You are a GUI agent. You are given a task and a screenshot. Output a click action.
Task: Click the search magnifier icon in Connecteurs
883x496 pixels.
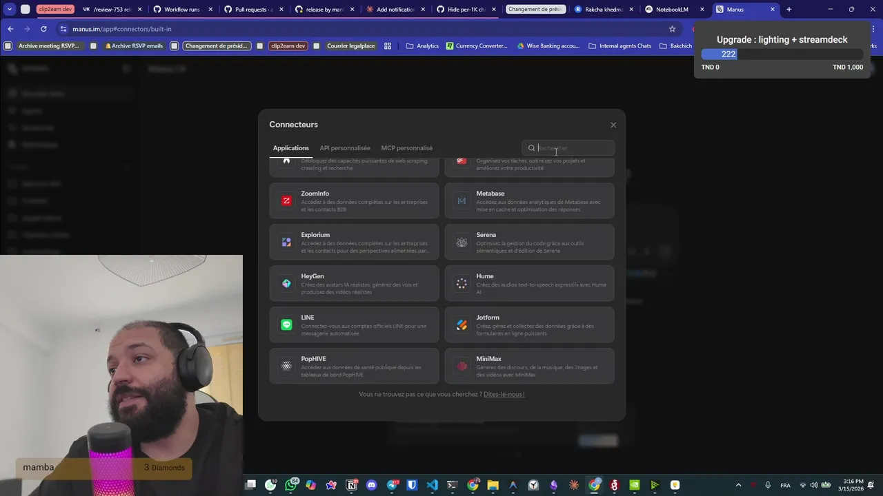(531, 148)
